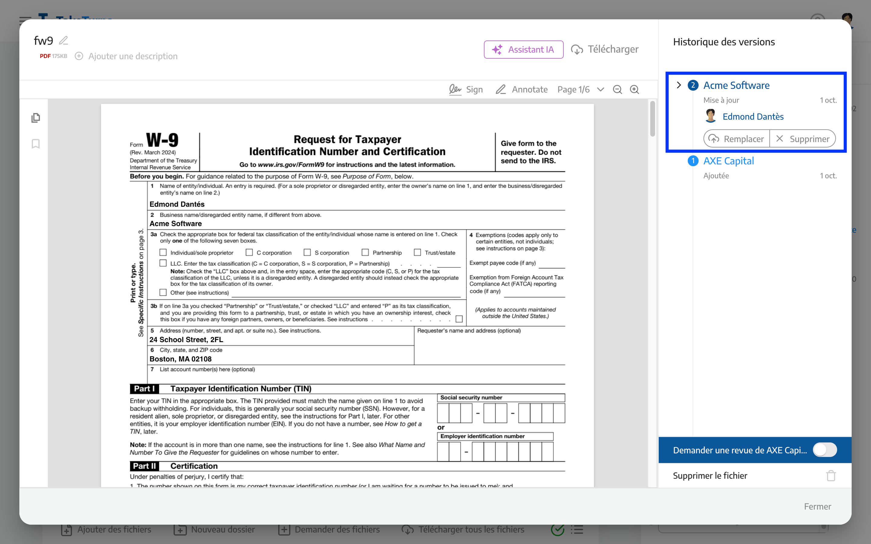871x544 pixels.
Task: Open the Page 1/6 dropdown navigator
Action: coord(601,89)
